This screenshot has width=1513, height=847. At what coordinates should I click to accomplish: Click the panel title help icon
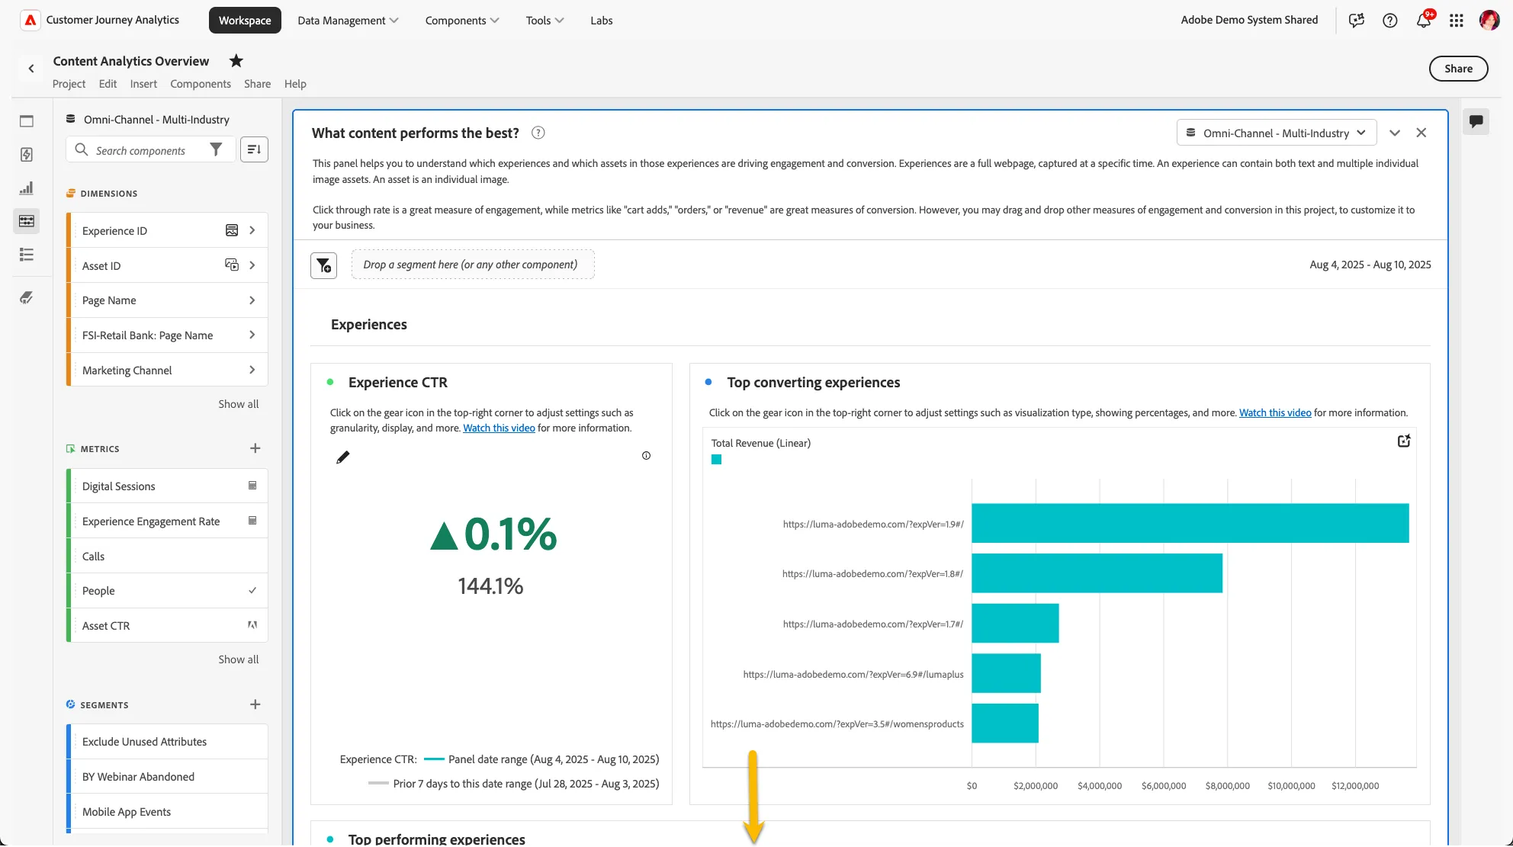(x=538, y=133)
